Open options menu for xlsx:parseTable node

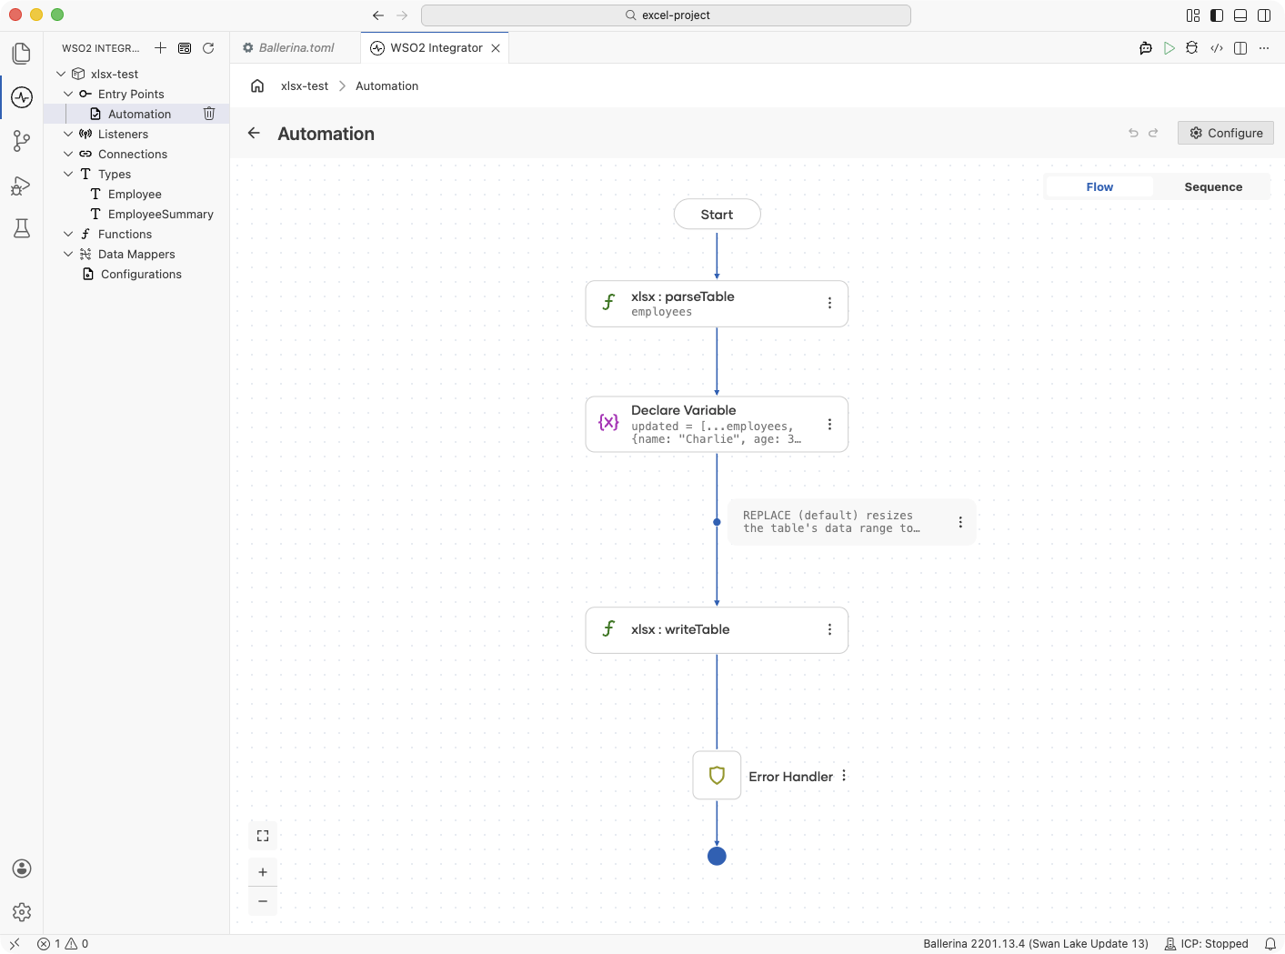[x=829, y=303]
